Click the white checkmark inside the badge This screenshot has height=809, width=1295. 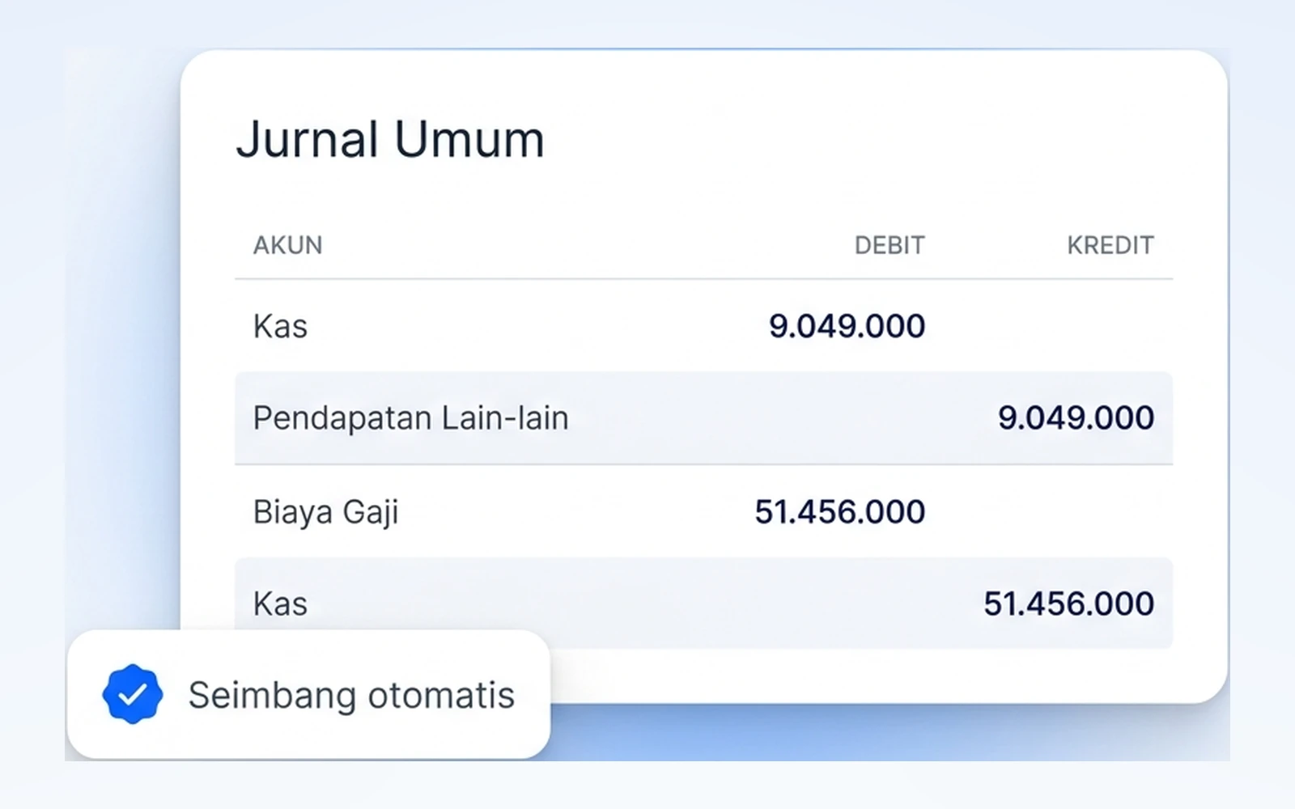click(x=133, y=694)
